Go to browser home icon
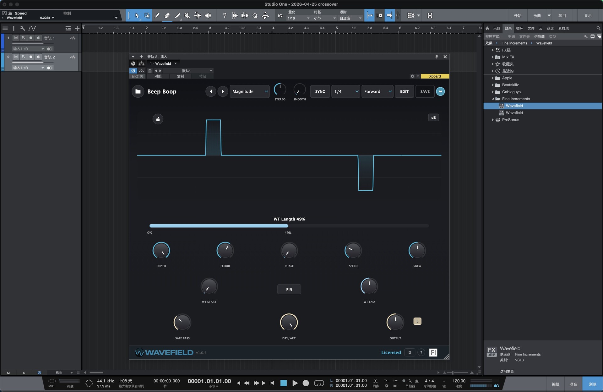The image size is (603, 392). 487,28
